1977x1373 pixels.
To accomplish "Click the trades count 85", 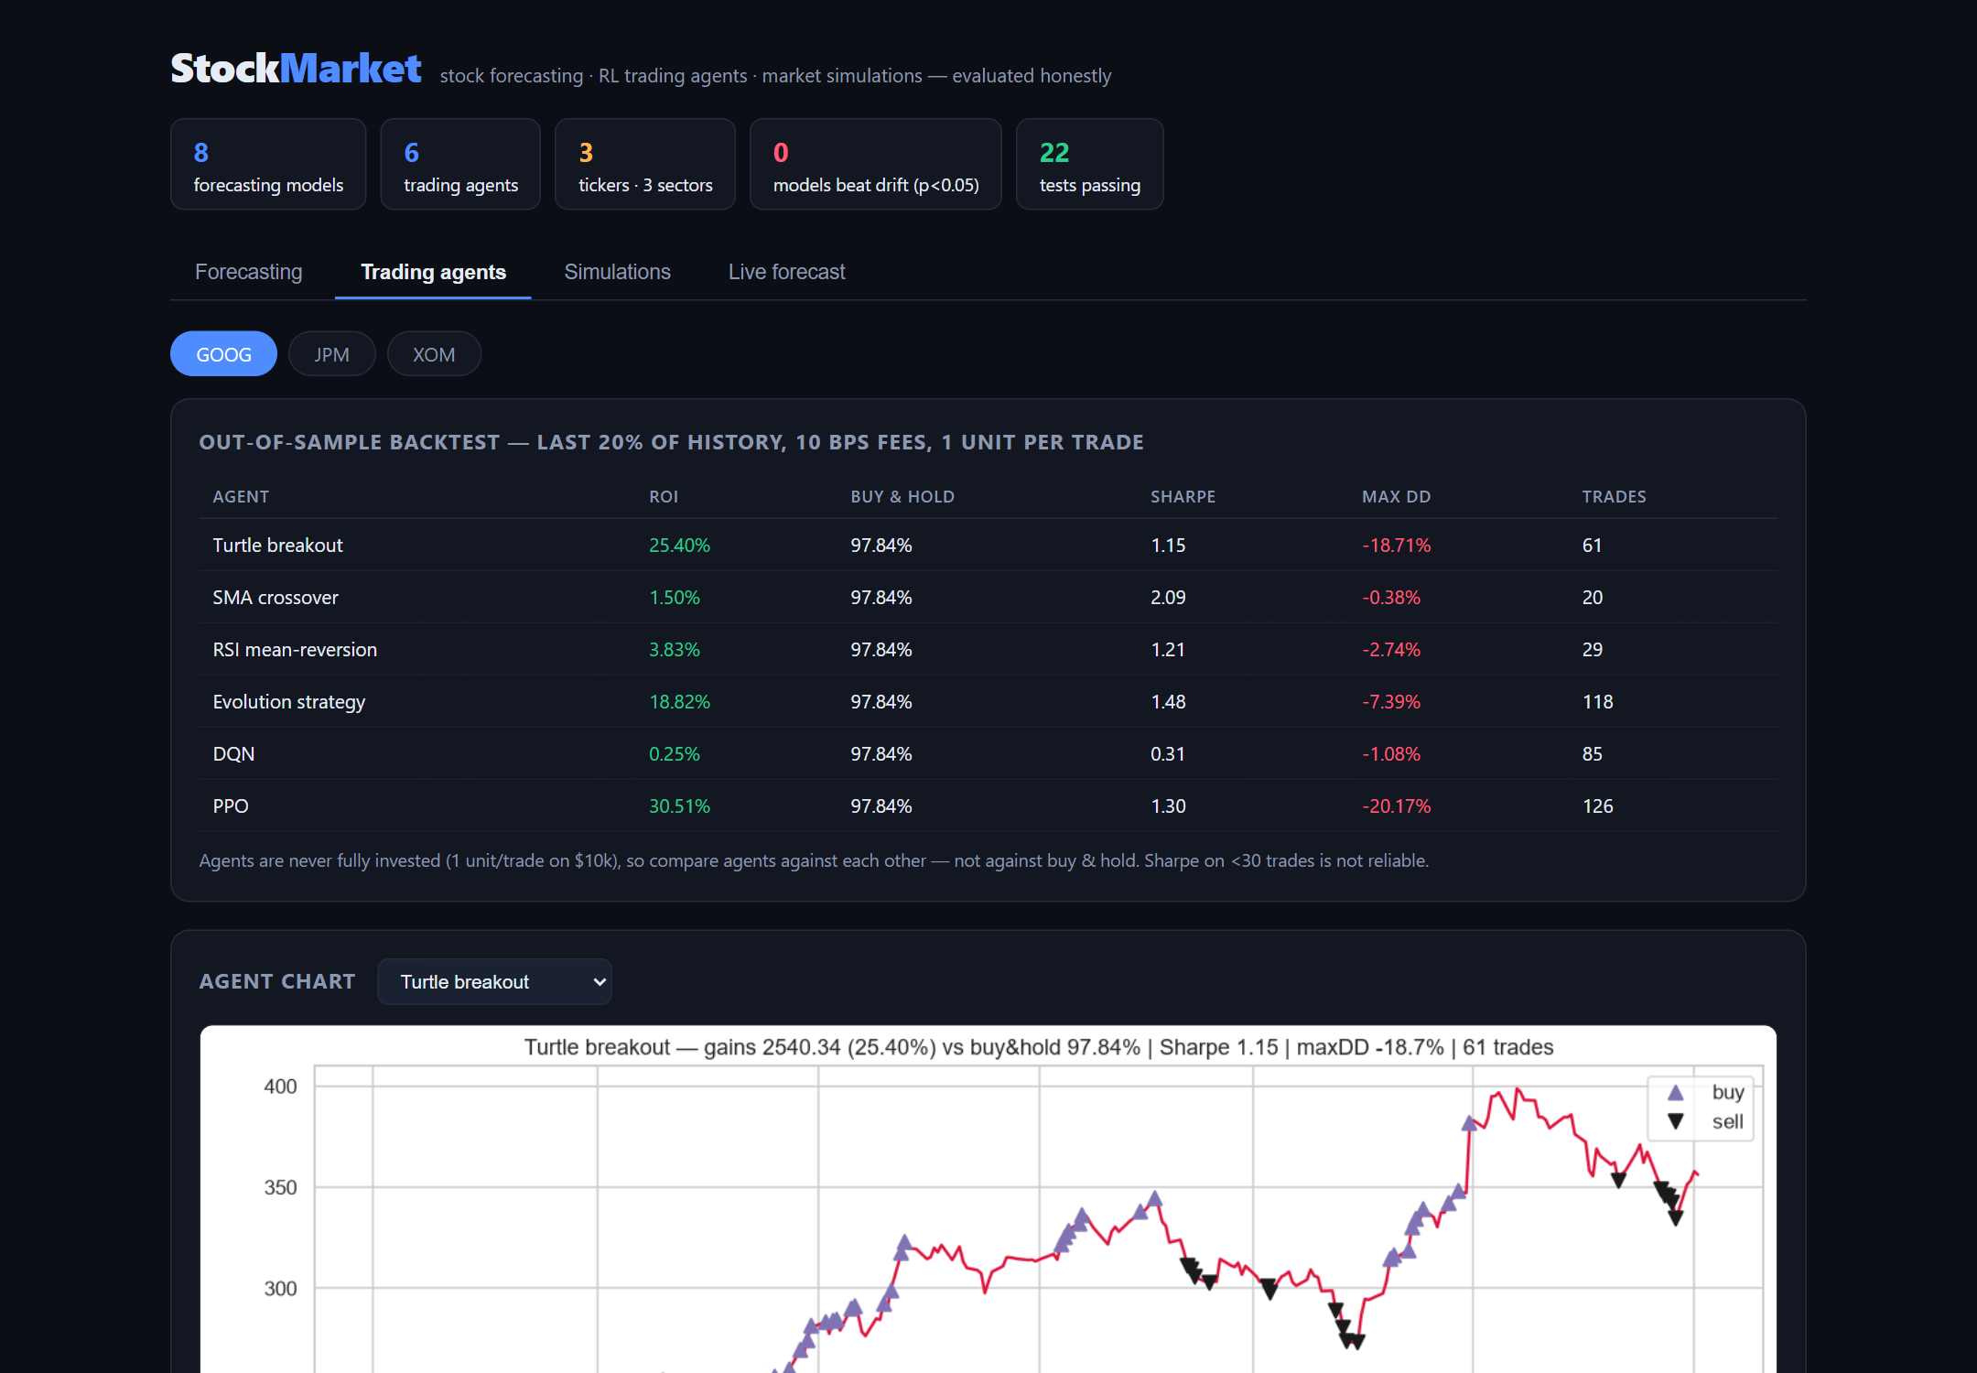I will click(x=1592, y=754).
